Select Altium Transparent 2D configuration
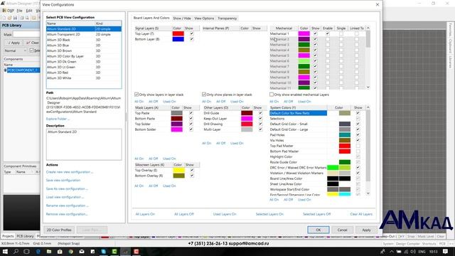Viewport: 455px width, 256px height. coord(84,34)
